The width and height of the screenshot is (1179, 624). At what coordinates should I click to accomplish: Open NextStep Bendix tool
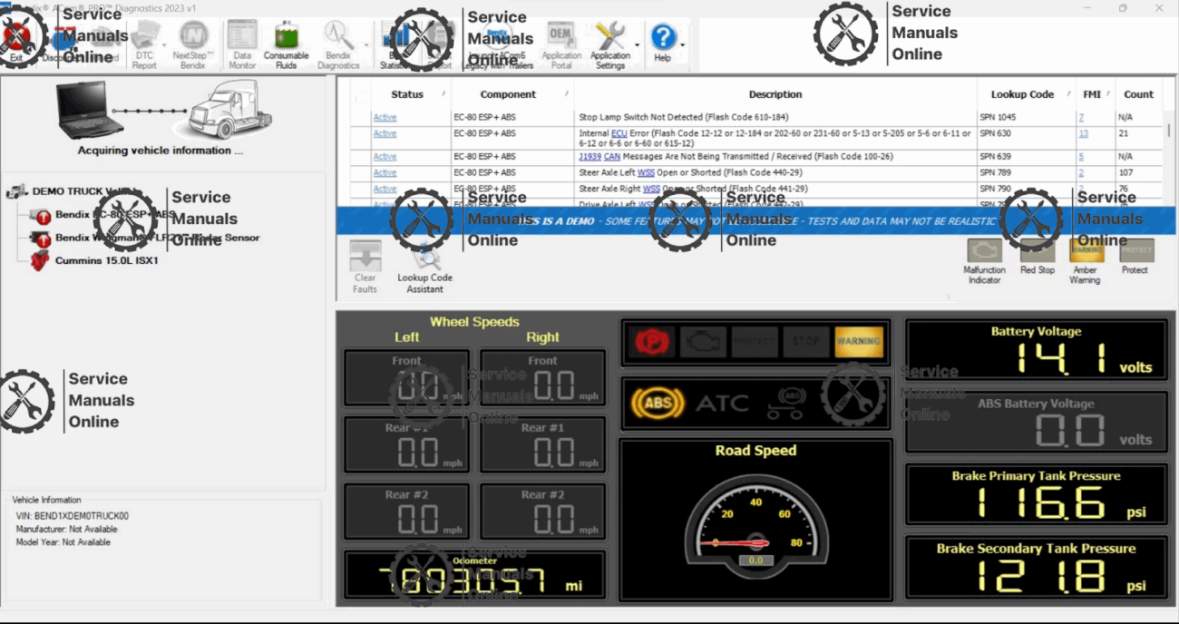click(193, 44)
